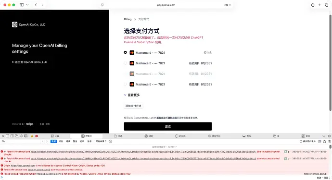
Task: Switch to the Layers tab in inspector
Action: coord(276,136)
